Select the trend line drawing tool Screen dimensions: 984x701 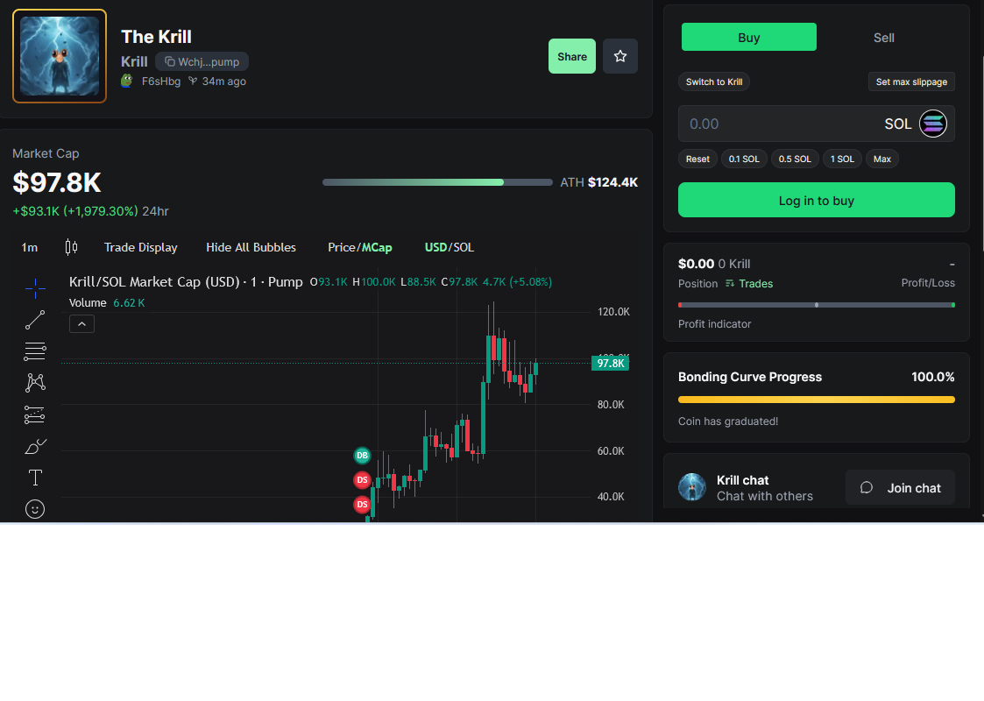(x=35, y=320)
